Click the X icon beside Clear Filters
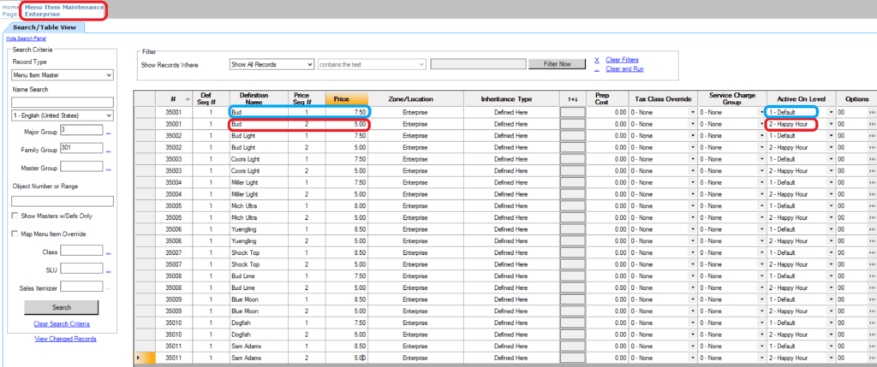The width and height of the screenshot is (877, 367). [x=597, y=60]
